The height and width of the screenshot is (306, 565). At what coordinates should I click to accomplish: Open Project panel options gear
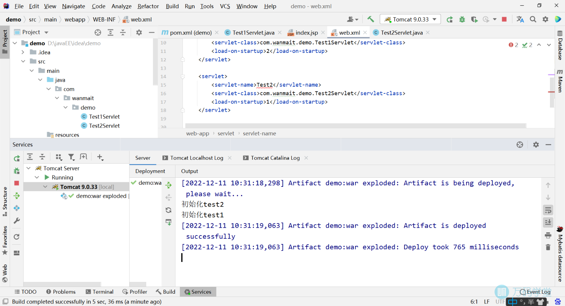(x=139, y=32)
